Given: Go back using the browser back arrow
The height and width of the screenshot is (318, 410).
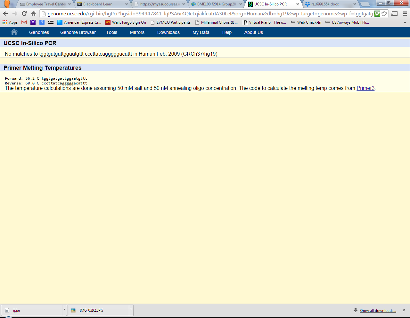Looking at the screenshot, I should tap(5, 13).
